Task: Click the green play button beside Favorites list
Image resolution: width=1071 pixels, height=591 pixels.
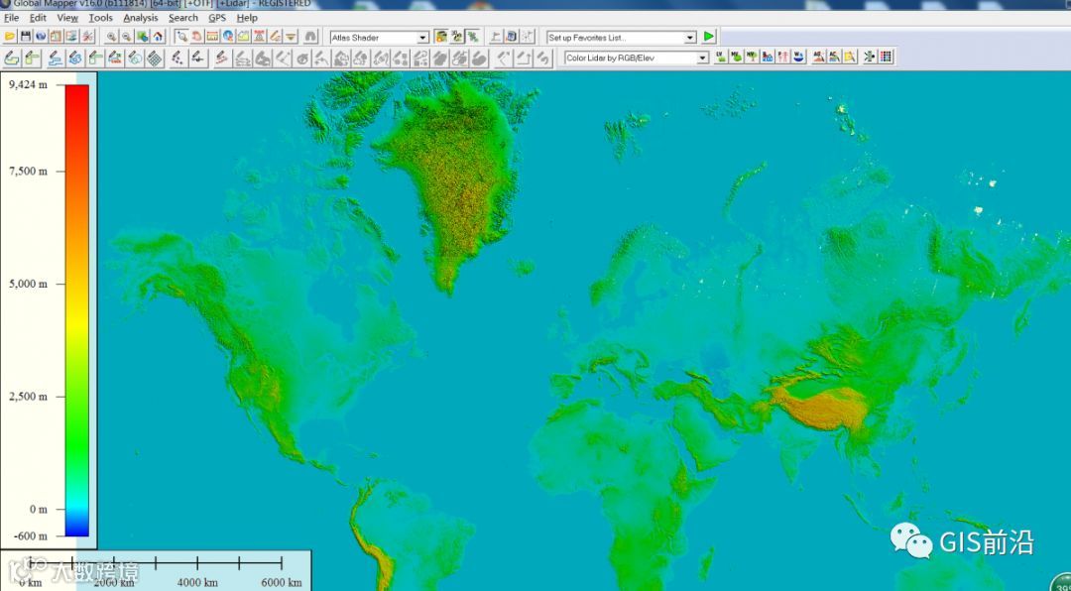Action: pyautogui.click(x=709, y=37)
